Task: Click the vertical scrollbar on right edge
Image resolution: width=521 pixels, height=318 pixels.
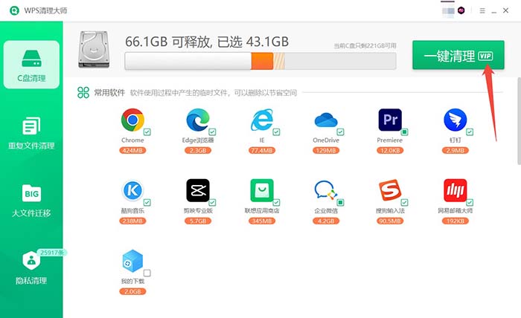Action: coord(519,121)
